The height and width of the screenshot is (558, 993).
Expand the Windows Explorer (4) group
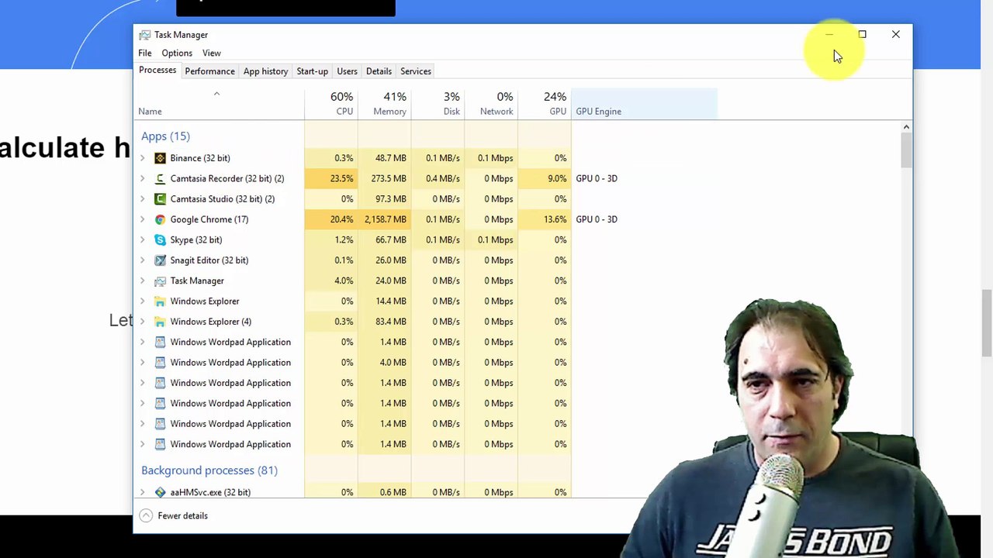(143, 322)
